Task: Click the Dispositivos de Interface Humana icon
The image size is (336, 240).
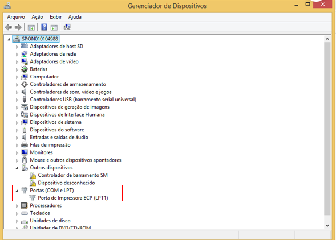Action: (x=25, y=114)
